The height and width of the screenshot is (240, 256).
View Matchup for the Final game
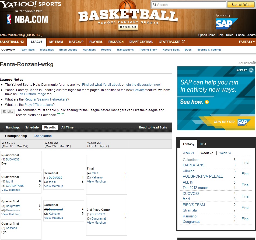coord(96,181)
